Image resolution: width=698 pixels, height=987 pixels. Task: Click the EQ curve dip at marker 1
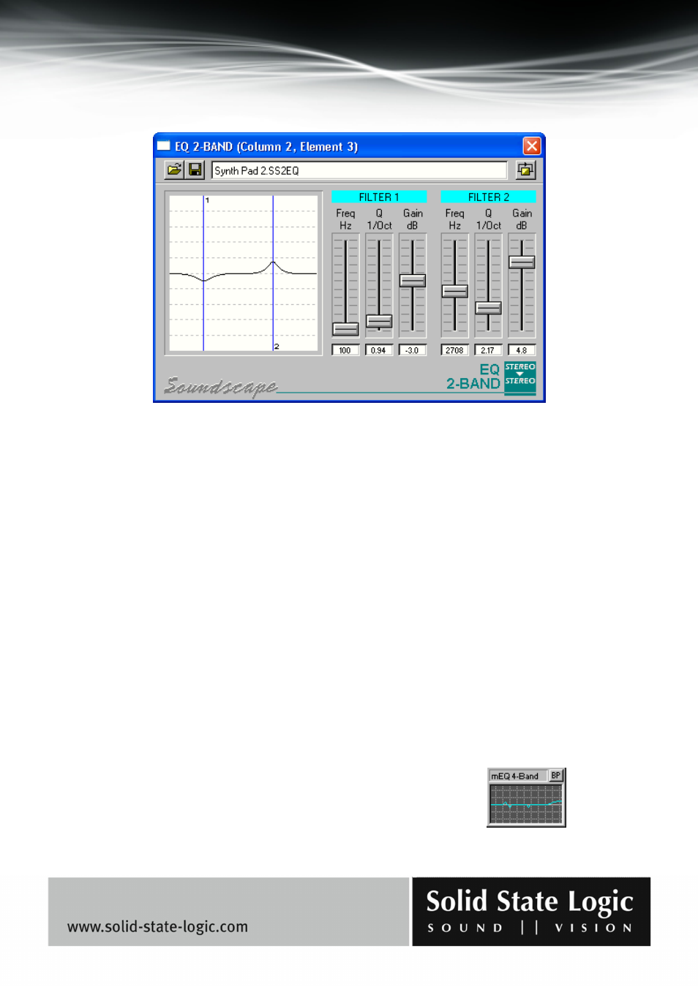(203, 280)
